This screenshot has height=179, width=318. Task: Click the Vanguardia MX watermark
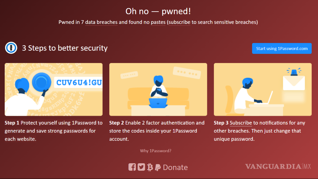[x=277, y=167]
